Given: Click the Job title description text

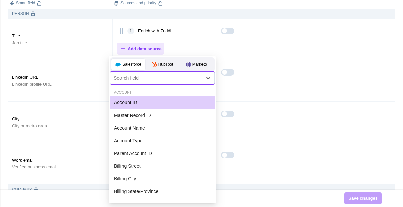Looking at the screenshot, I should [x=19, y=43].
